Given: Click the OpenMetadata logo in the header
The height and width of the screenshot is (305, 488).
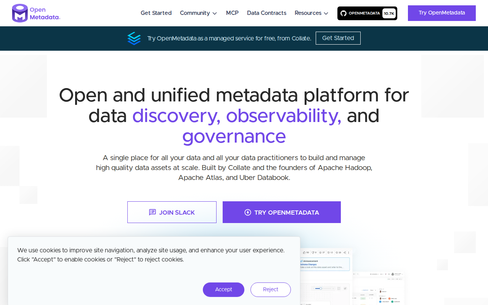Looking at the screenshot, I should [x=36, y=13].
